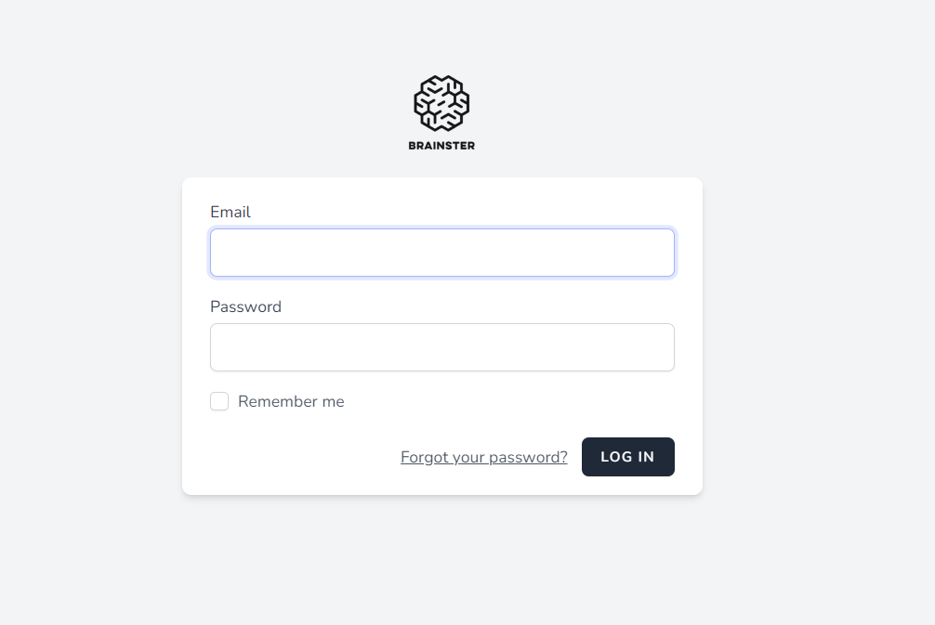Click the right end of the Password field
The height and width of the screenshot is (625, 935).
pyautogui.click(x=655, y=347)
